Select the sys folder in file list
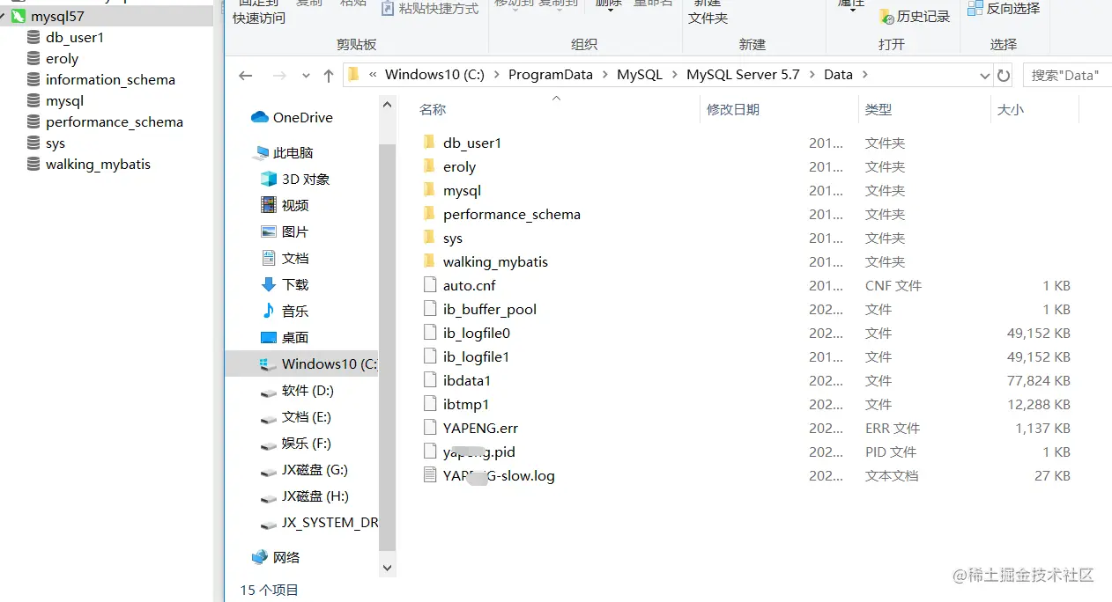The width and height of the screenshot is (1112, 602). click(x=453, y=238)
